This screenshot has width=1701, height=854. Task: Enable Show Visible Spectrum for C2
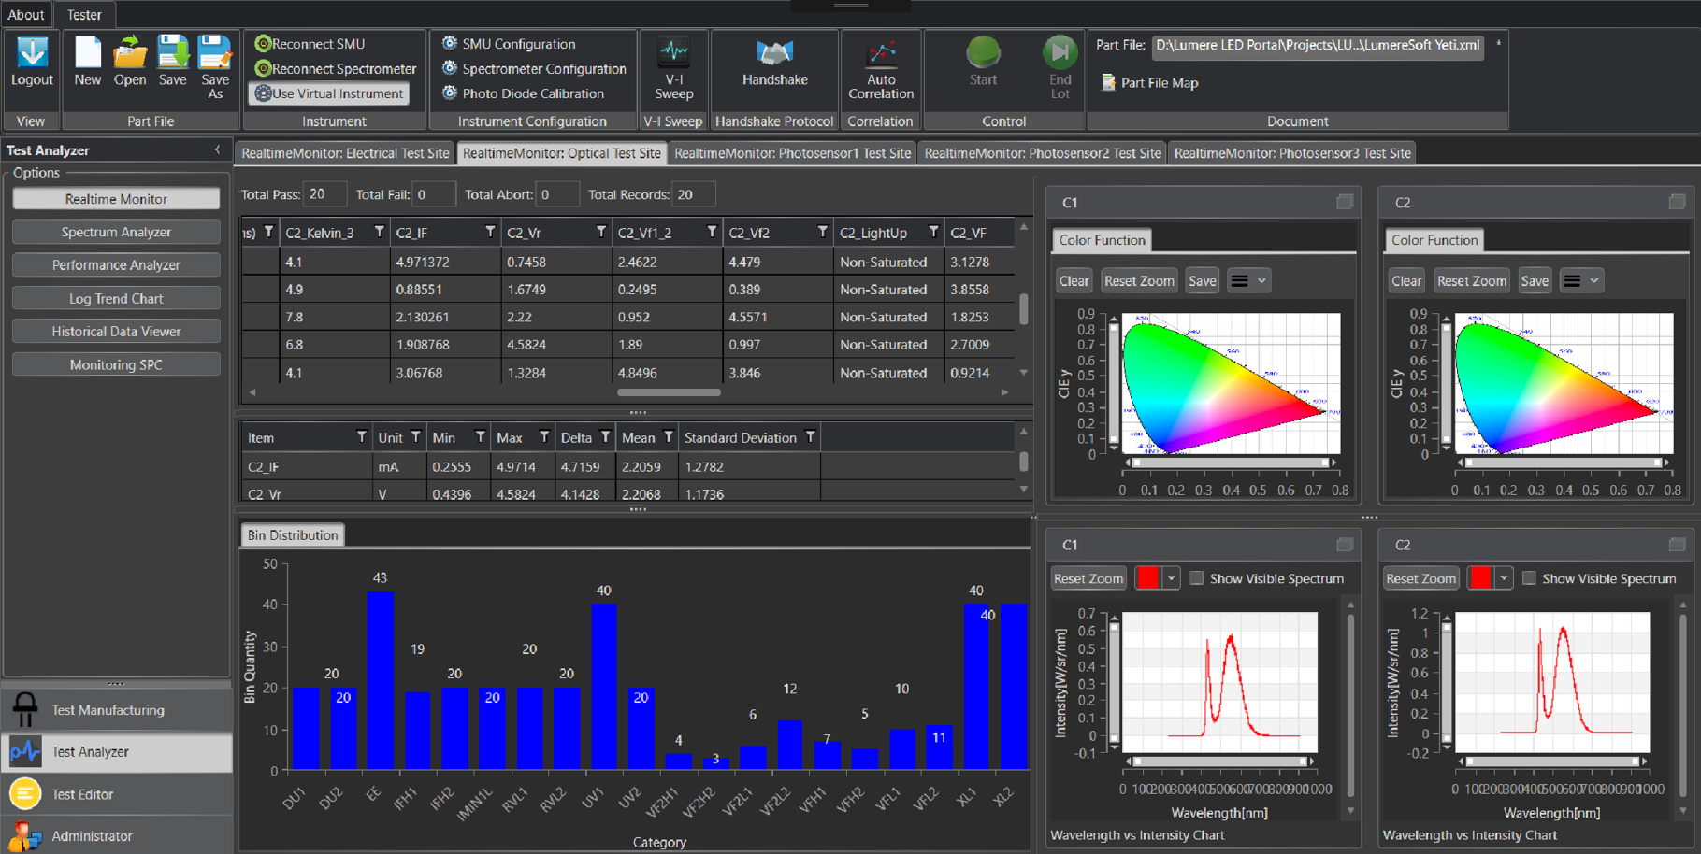[1530, 578]
